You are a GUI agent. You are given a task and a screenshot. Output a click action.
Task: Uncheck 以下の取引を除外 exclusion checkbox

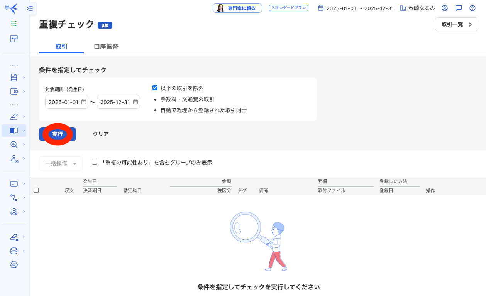155,87
